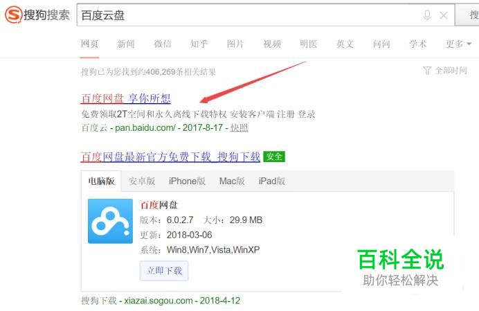Switch to the Mac版 download tab
Image resolution: width=479 pixels, height=311 pixels.
pyautogui.click(x=232, y=181)
